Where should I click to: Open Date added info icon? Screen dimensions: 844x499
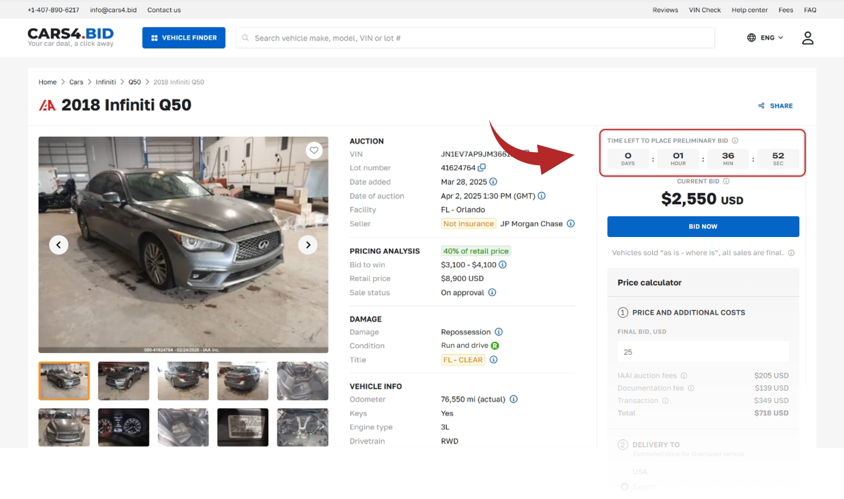(493, 182)
